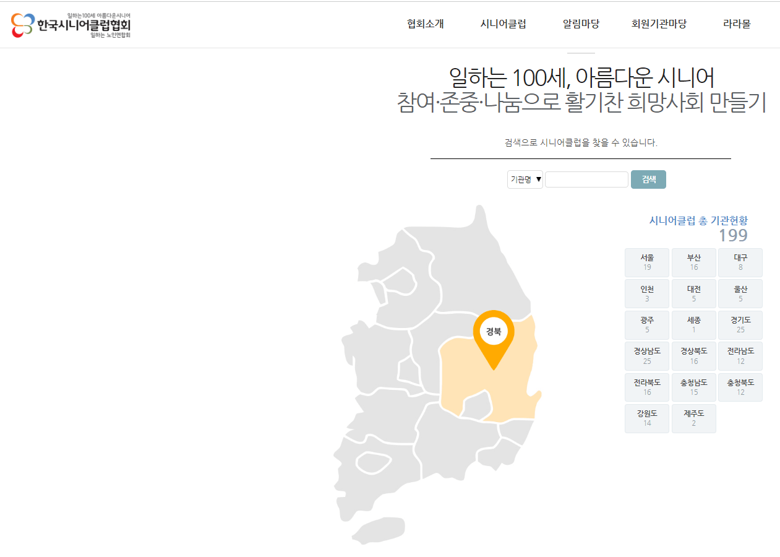
Task: Select the 서울 19 region tile
Action: [647, 262]
